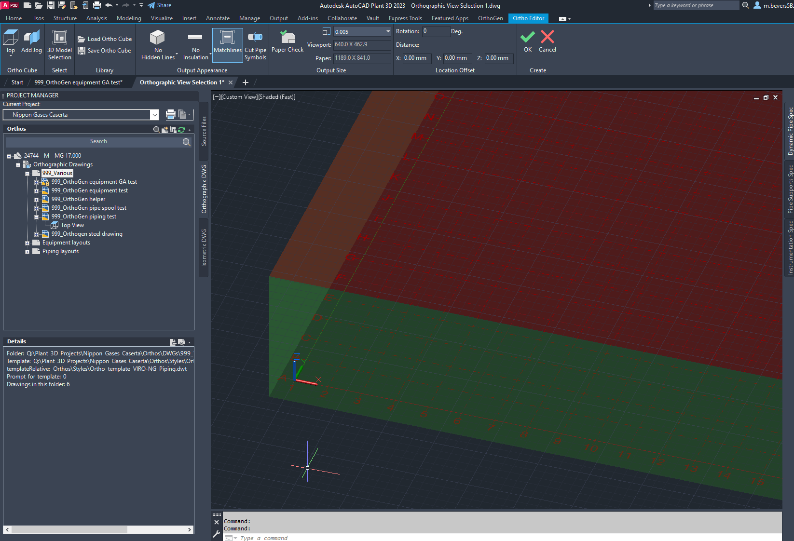Image resolution: width=794 pixels, height=541 pixels.
Task: Click the New drawing icon in quick access toolbar
Action: click(27, 5)
